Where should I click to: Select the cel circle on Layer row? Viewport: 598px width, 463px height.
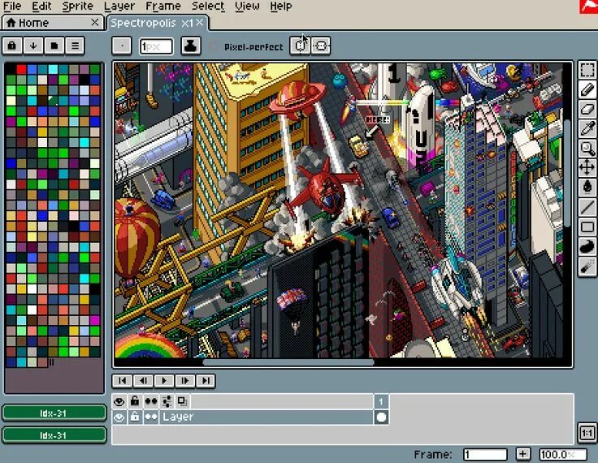381,418
